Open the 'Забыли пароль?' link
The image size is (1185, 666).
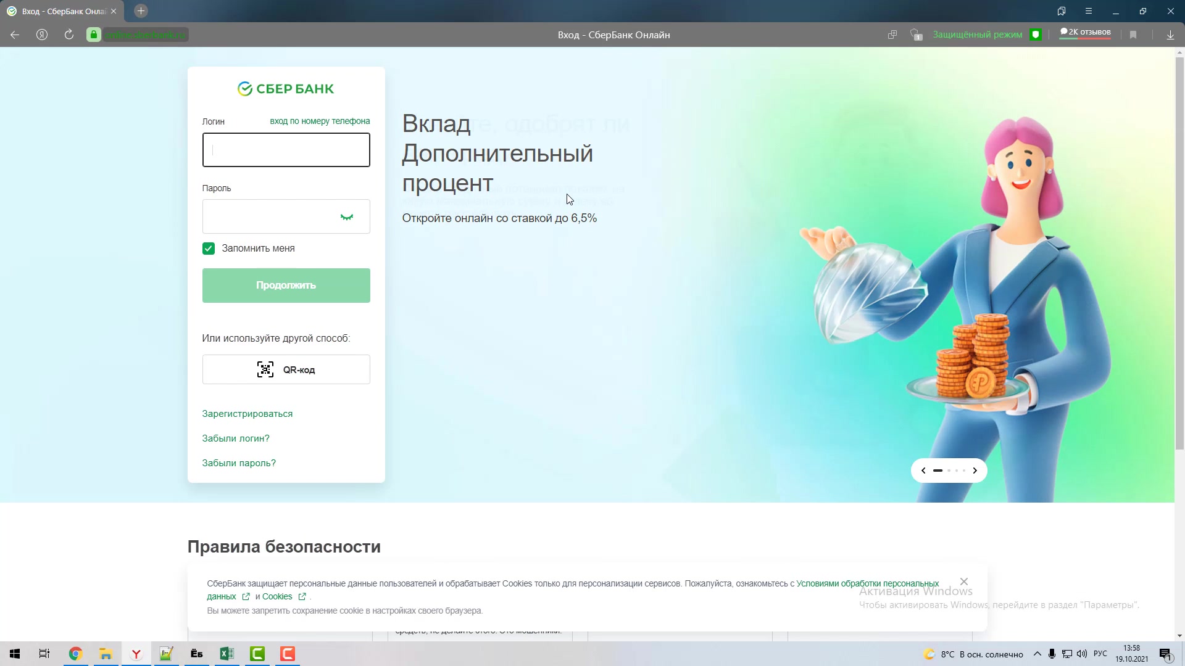239,463
